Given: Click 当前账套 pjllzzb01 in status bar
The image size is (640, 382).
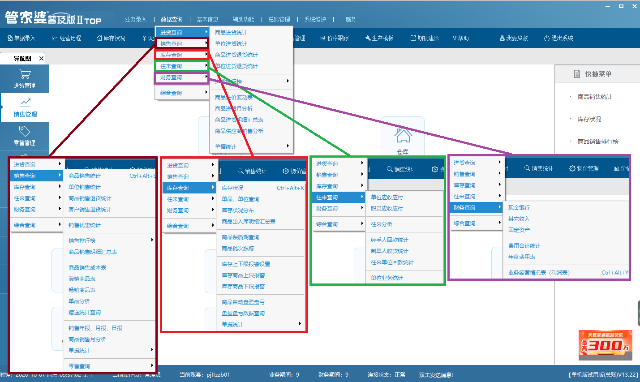Looking at the screenshot, I should pos(205,375).
